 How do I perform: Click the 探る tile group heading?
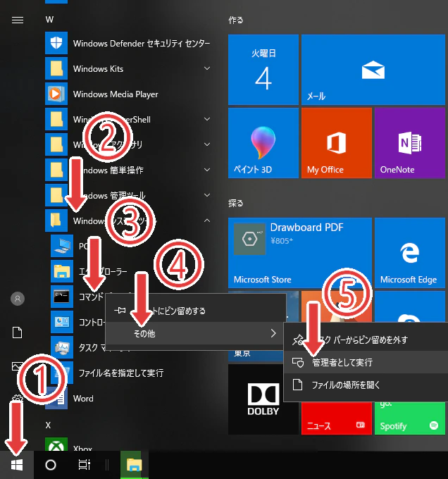click(x=236, y=203)
